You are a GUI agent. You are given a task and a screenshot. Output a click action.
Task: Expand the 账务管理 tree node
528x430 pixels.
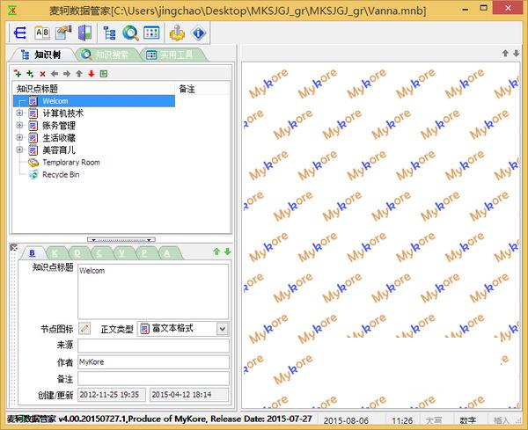pos(19,126)
